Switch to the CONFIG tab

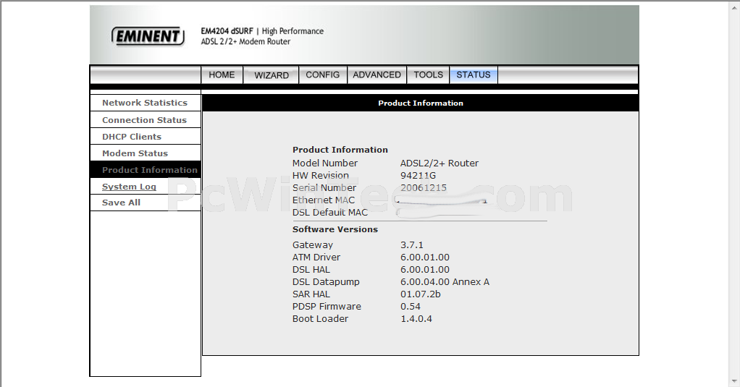323,75
